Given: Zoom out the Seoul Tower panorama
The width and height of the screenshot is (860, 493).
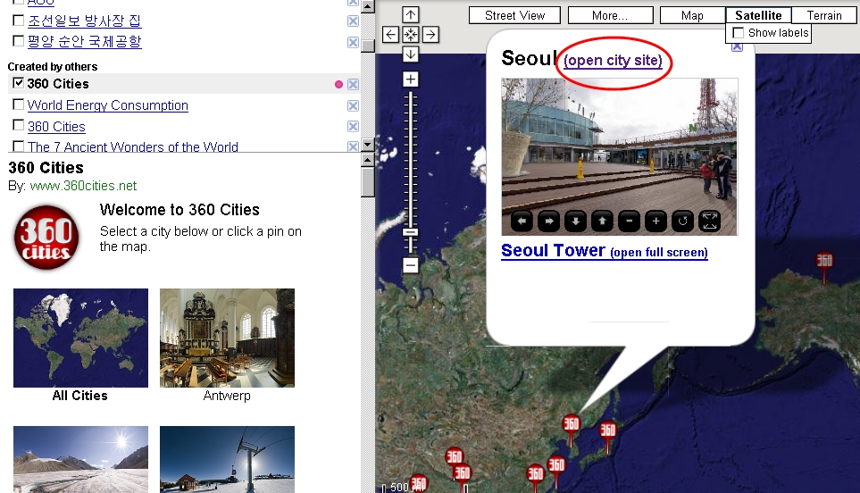Looking at the screenshot, I should pyautogui.click(x=629, y=221).
